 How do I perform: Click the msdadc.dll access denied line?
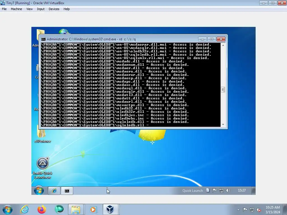[x=113, y=61]
